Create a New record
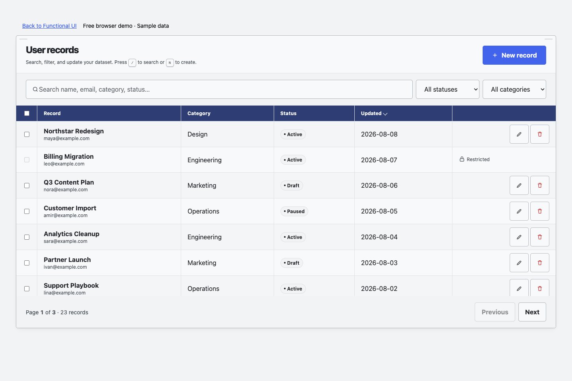 click(x=514, y=55)
